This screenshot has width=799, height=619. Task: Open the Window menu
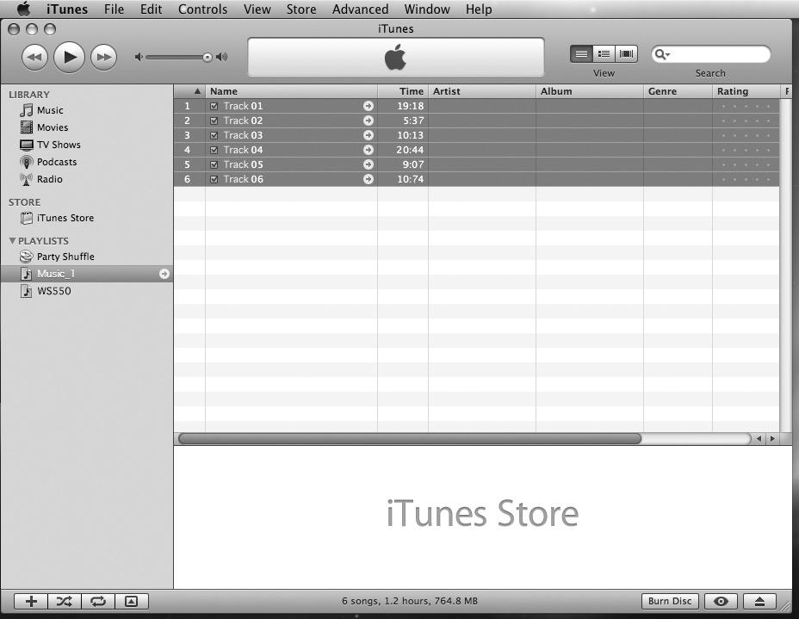(x=427, y=9)
